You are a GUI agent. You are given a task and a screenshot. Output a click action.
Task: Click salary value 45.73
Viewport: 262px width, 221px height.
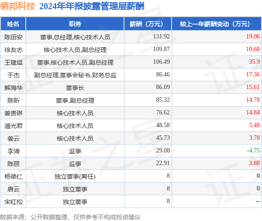tap(163, 138)
